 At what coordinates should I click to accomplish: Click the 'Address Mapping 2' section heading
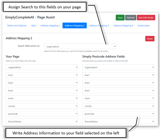tap(19, 38)
